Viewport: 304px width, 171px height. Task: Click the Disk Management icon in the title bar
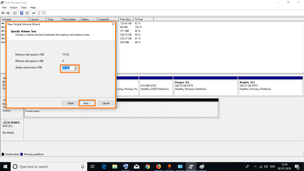point(2,2)
